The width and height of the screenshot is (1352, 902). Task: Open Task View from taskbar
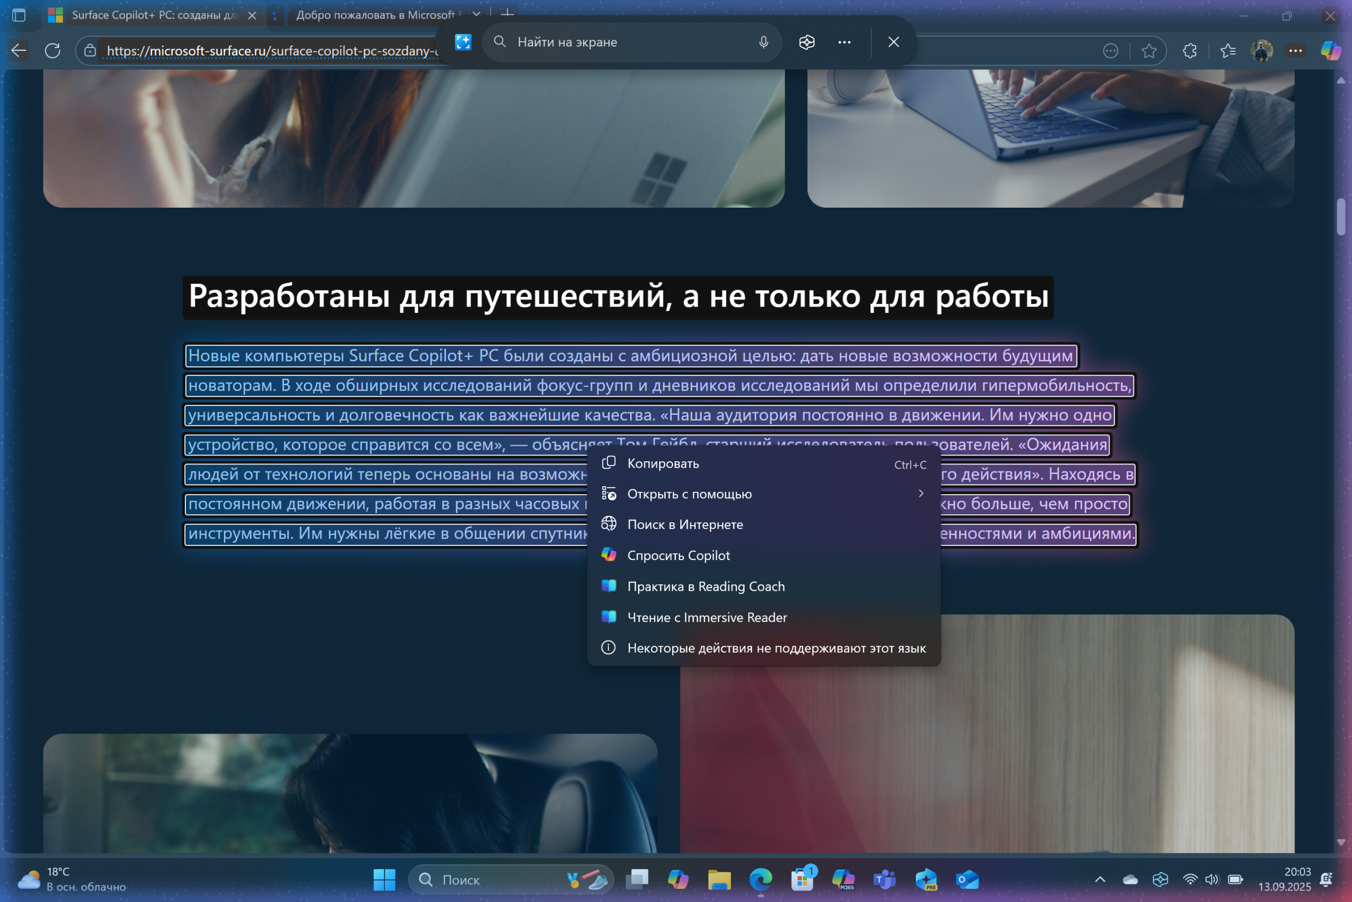click(x=636, y=880)
